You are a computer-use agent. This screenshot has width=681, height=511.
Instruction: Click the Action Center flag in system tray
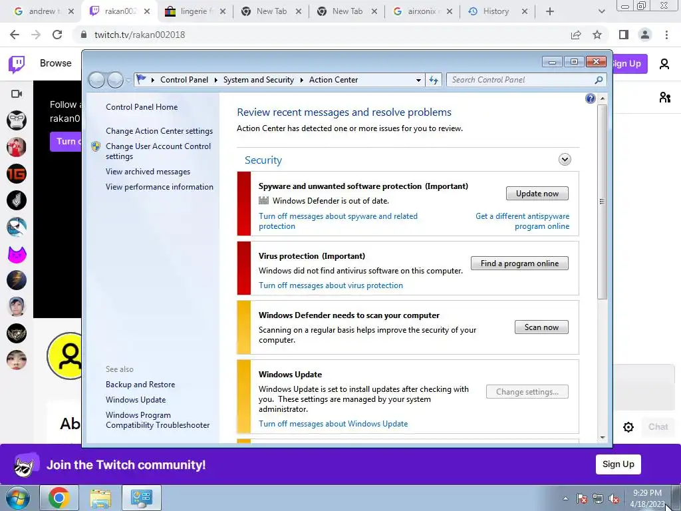(582, 498)
